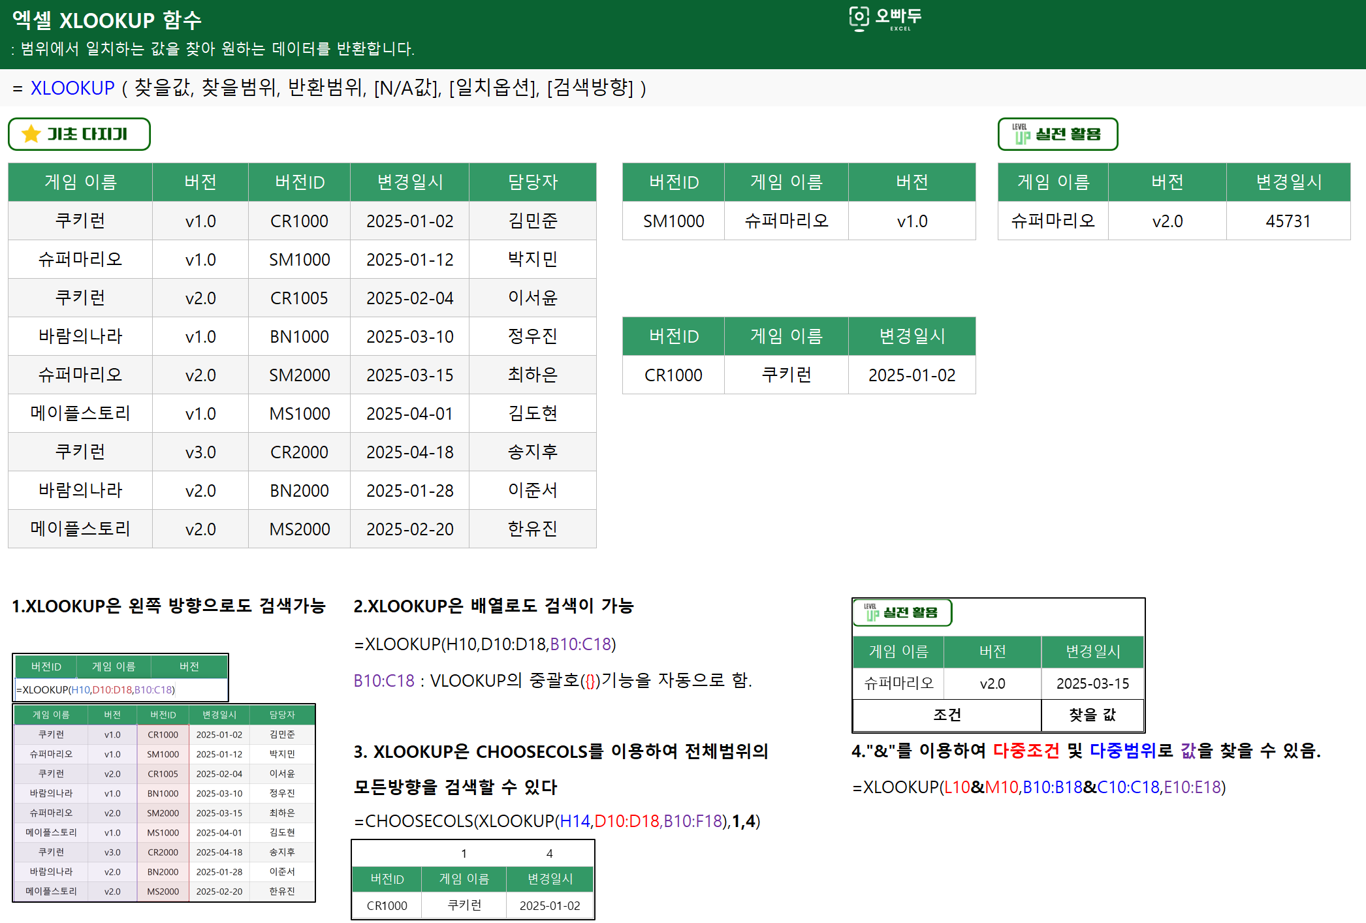
Task: Click the 김민준 cell in the large table
Action: (x=533, y=221)
